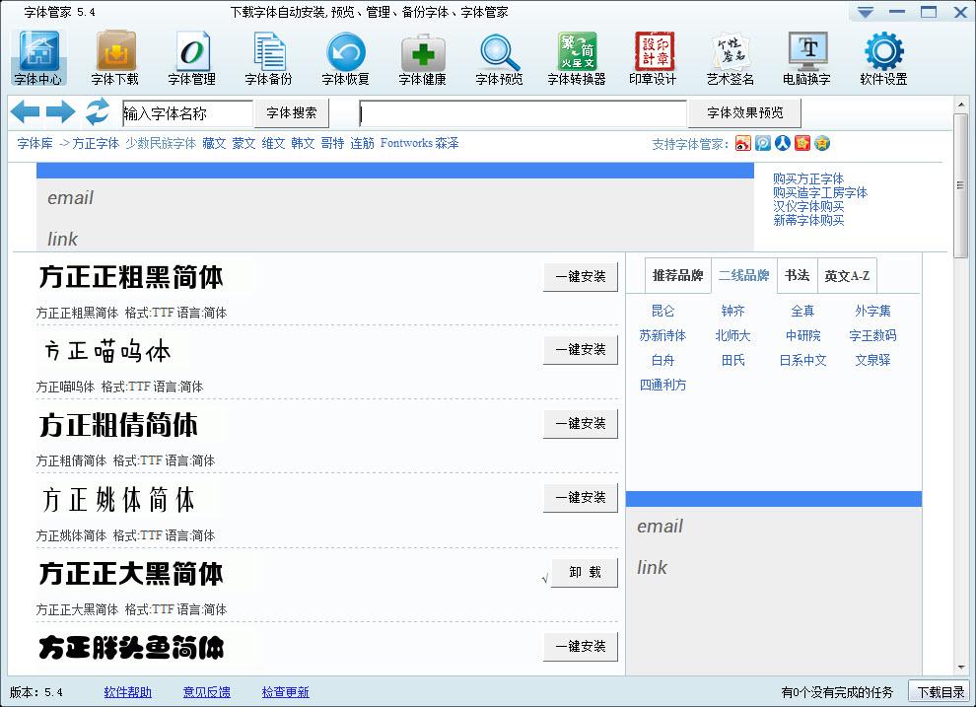Viewport: 976px width, 707px height.
Task: Open the 哥特 font link
Action: (x=332, y=143)
